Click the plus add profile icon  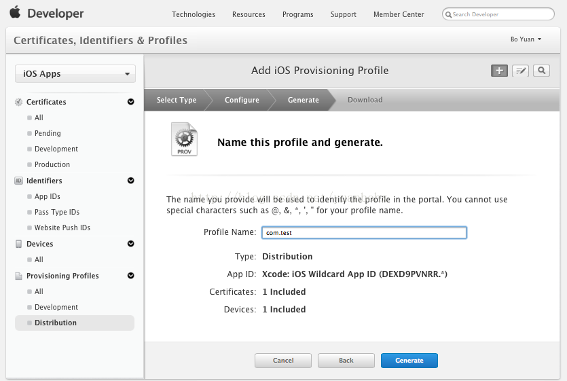tap(499, 71)
